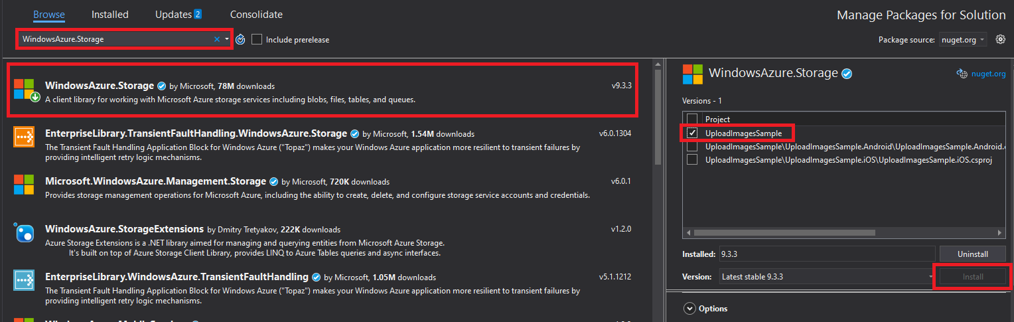Open the search history dropdown arrow
The height and width of the screenshot is (322, 1014).
coord(227,39)
